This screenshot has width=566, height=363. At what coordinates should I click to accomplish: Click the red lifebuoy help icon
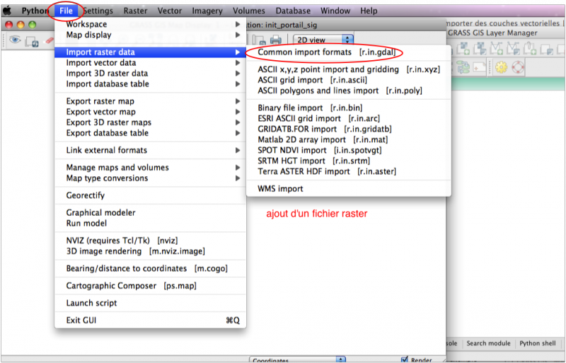[519, 67]
